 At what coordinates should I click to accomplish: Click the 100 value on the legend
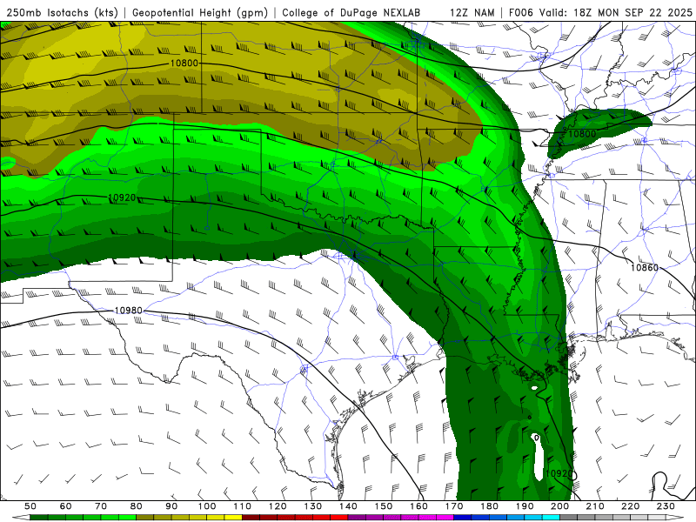click(207, 506)
